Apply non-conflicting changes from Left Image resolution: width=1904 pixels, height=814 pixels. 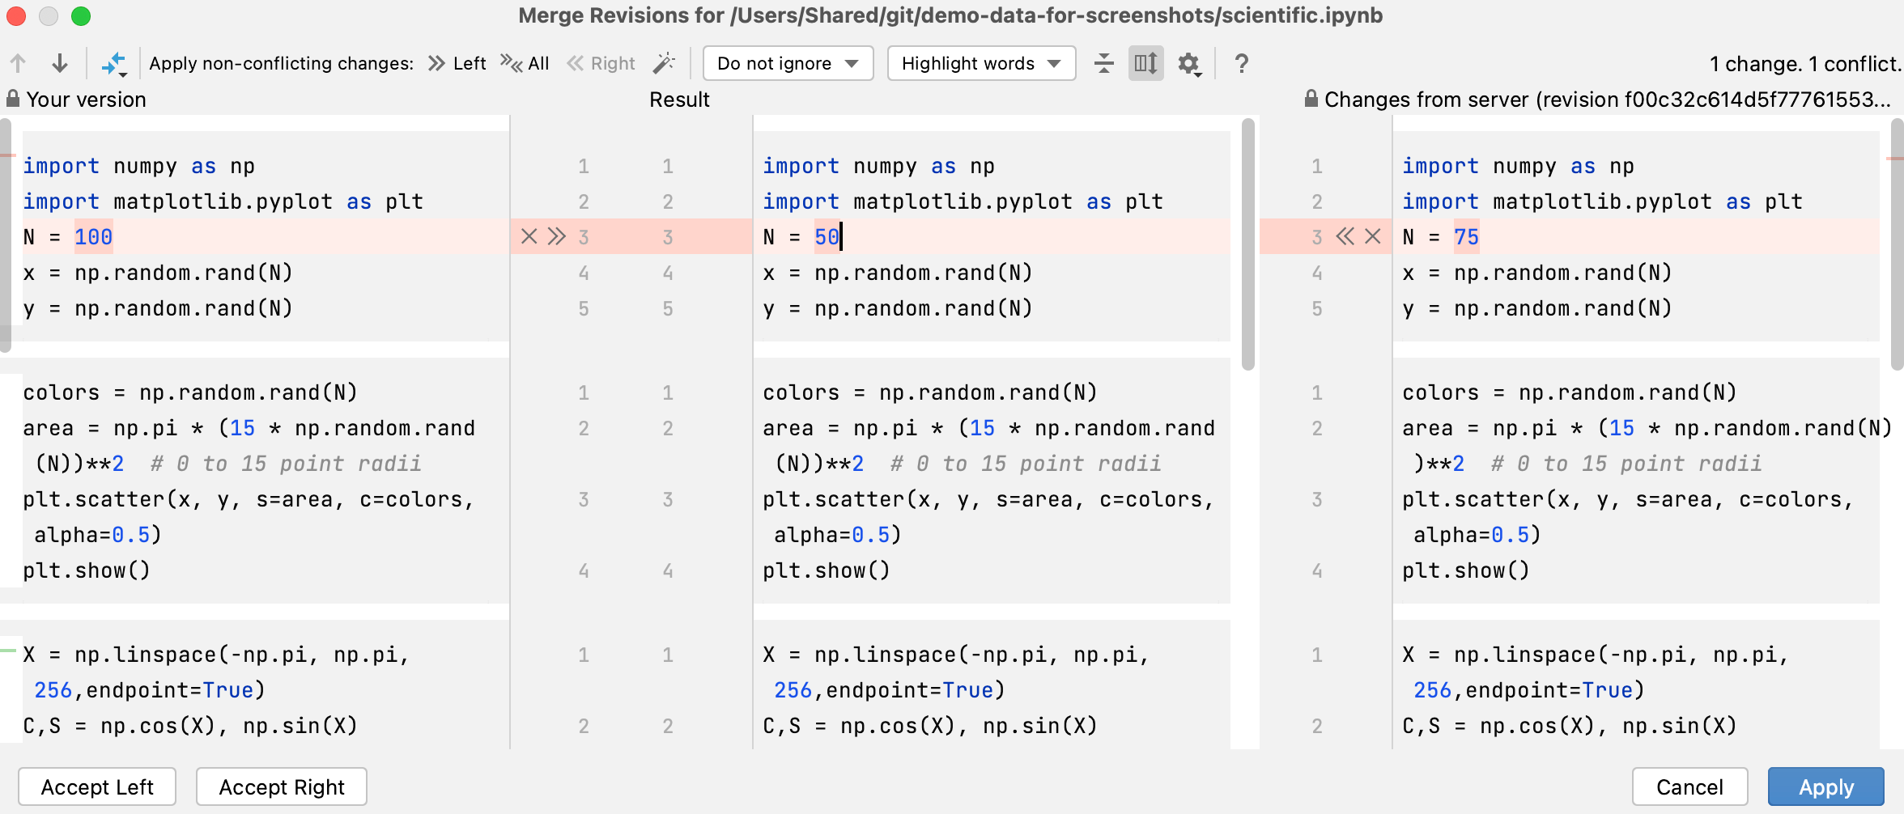pos(457,63)
